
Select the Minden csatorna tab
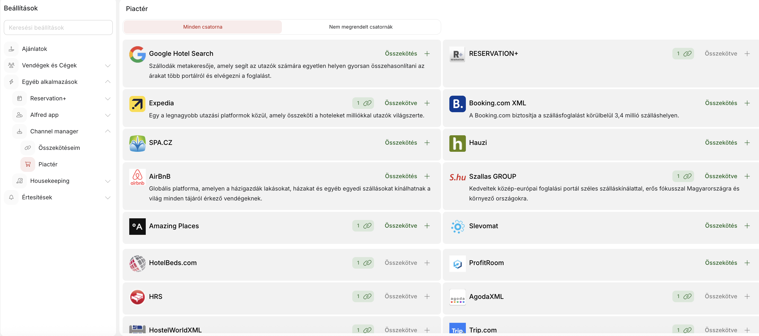[x=203, y=27]
